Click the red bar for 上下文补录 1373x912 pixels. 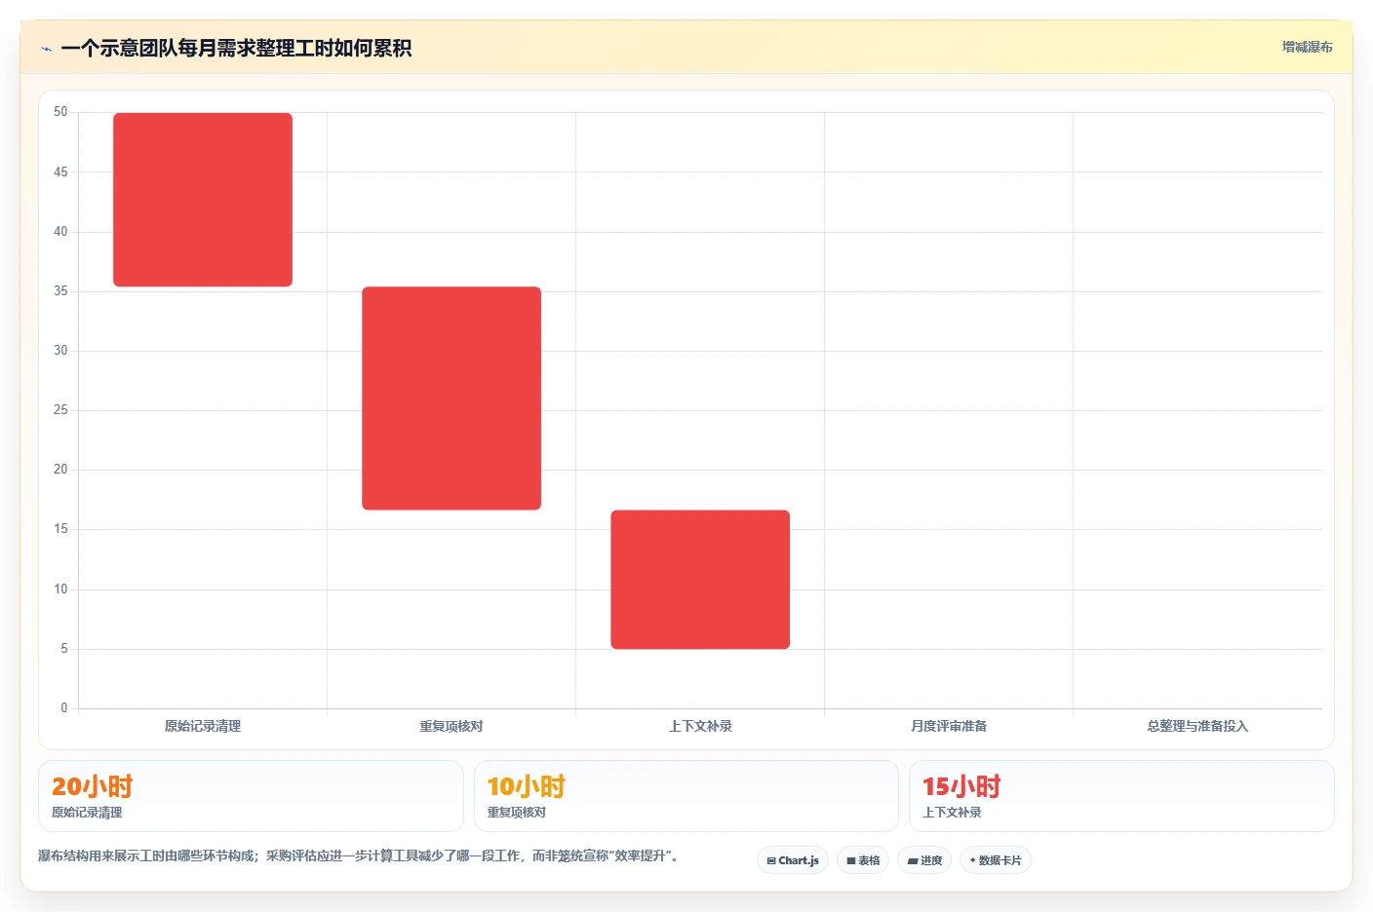(x=700, y=580)
